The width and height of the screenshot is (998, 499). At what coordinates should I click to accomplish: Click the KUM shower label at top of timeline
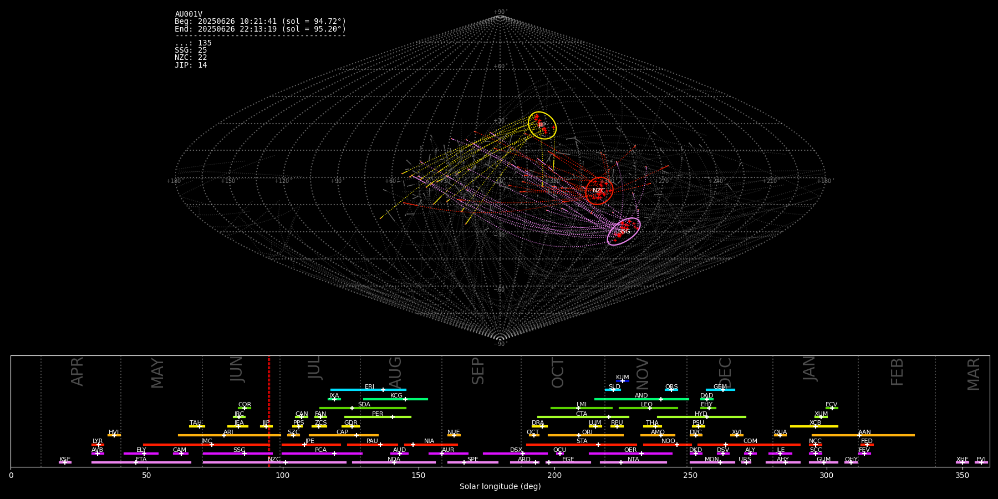pos(623,378)
